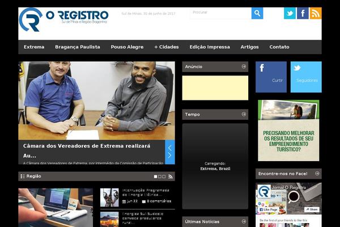Click the Tempo widget title
Image resolution: width=340 pixels, height=227 pixels.
192,115
